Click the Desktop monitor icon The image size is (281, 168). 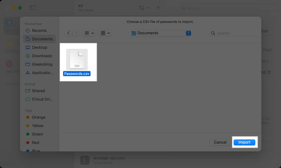[27, 47]
